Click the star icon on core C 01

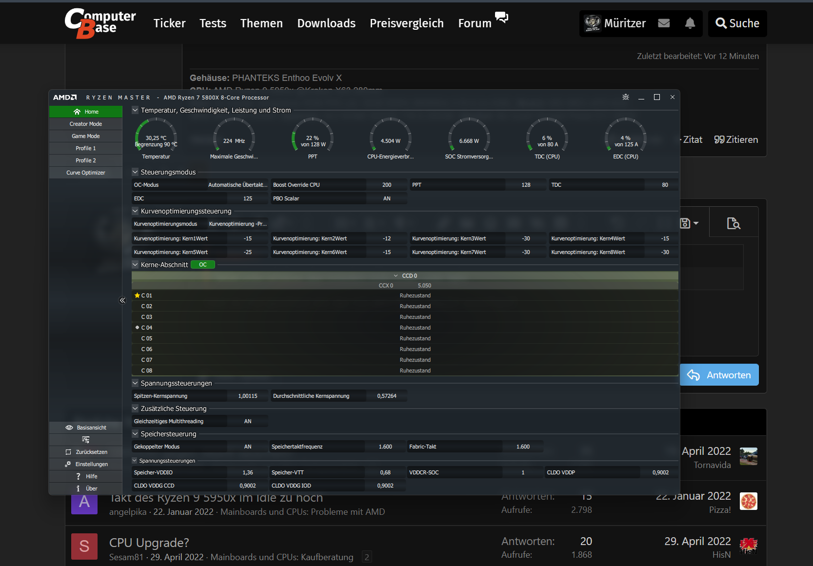(137, 295)
